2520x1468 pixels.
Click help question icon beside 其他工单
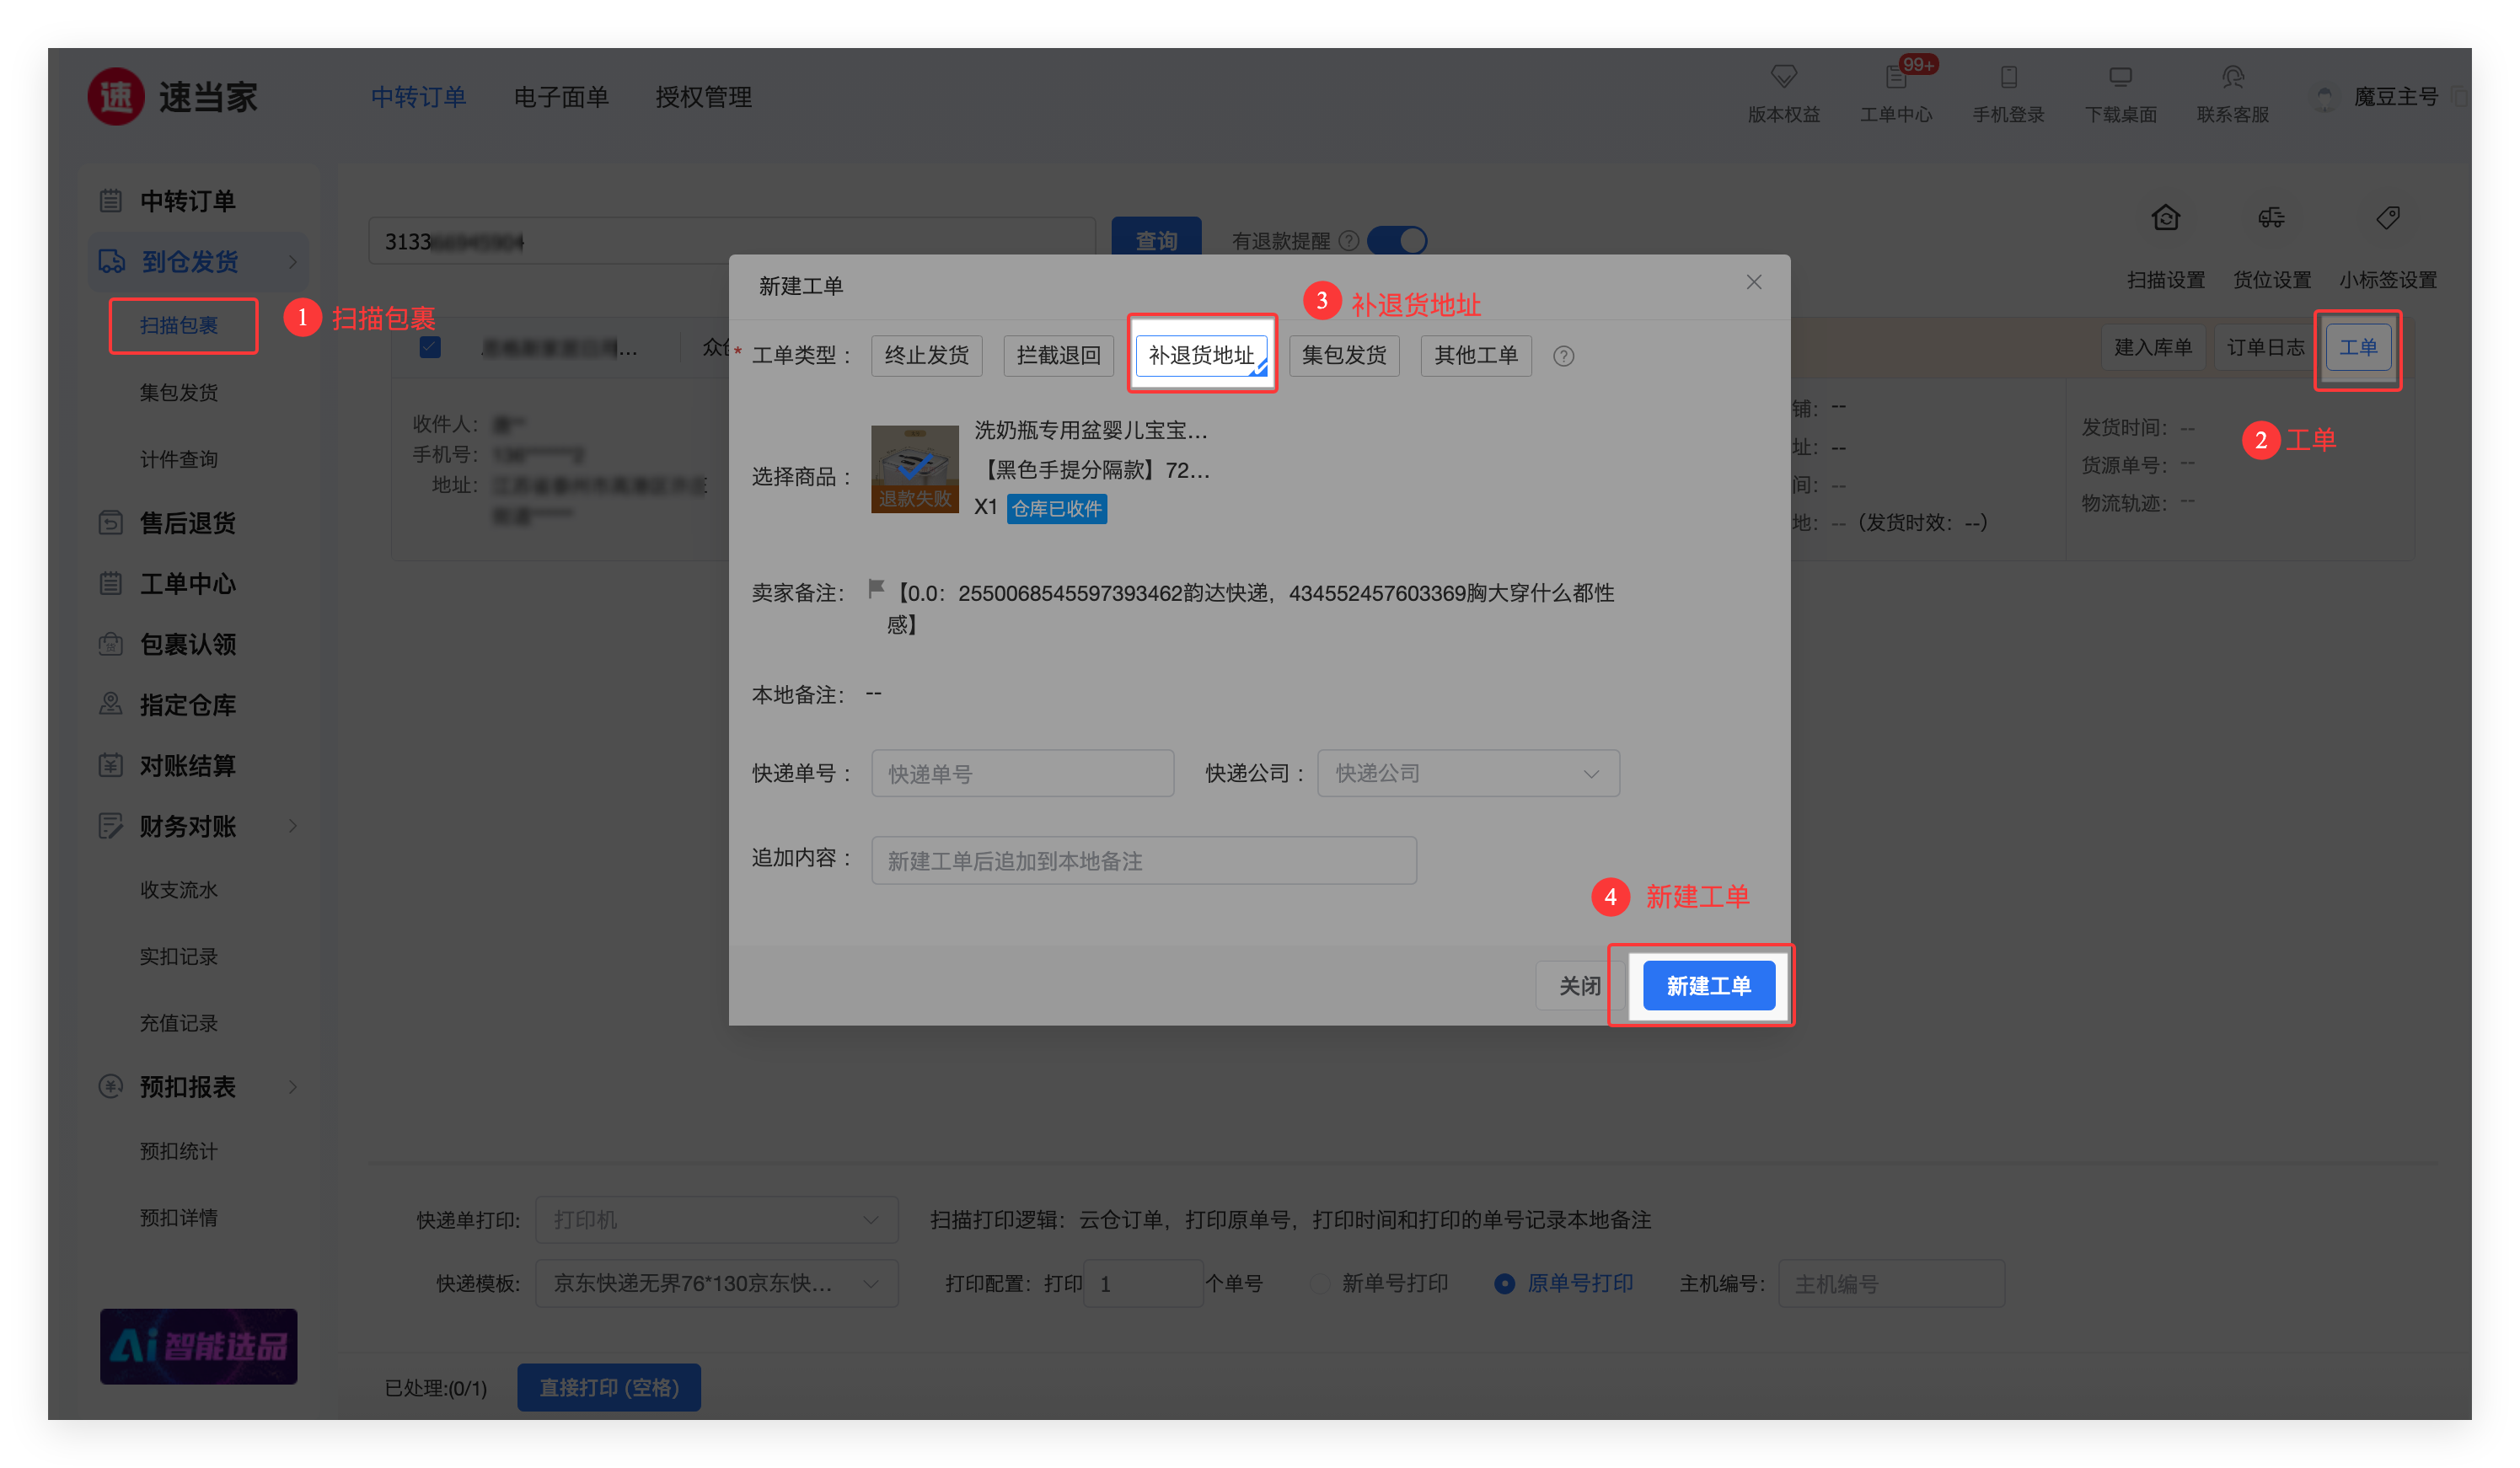click(1563, 356)
